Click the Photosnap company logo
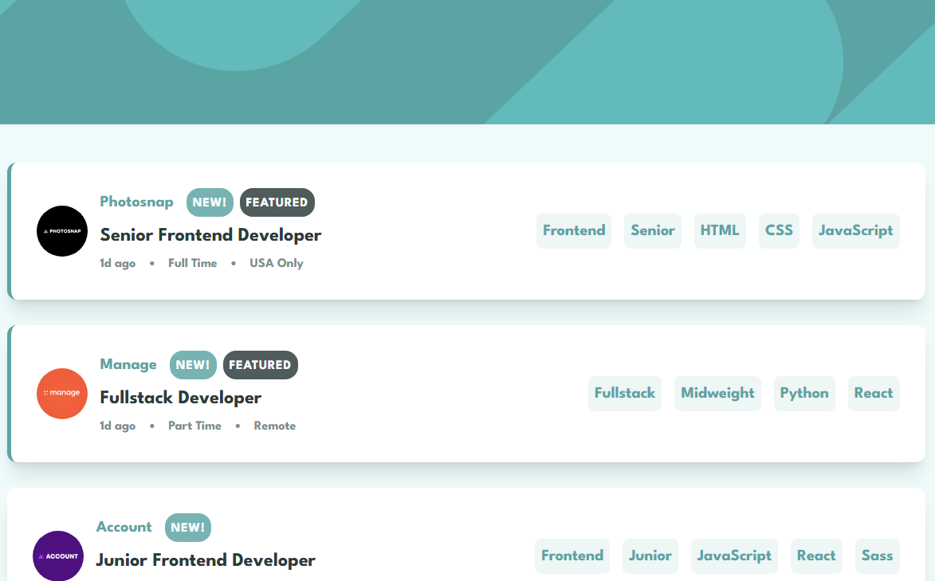The image size is (935, 581). pyautogui.click(x=62, y=231)
